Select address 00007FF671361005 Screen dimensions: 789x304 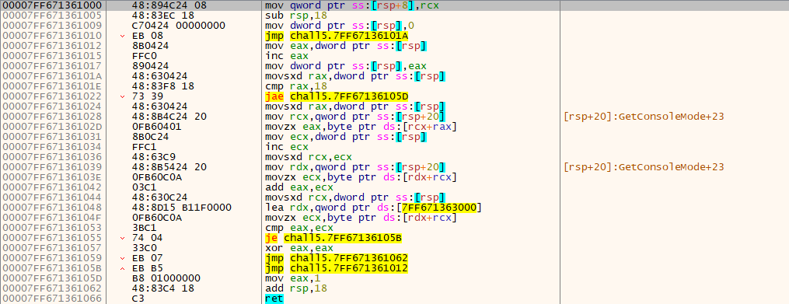pos(51,16)
